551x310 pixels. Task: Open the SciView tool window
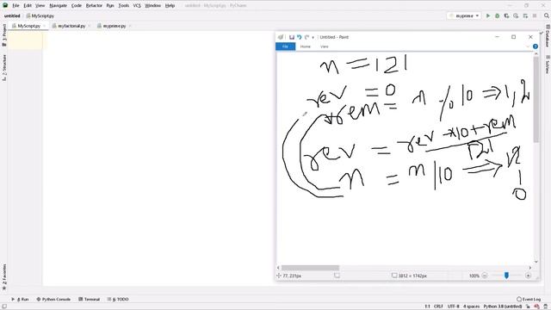pyautogui.click(x=548, y=65)
